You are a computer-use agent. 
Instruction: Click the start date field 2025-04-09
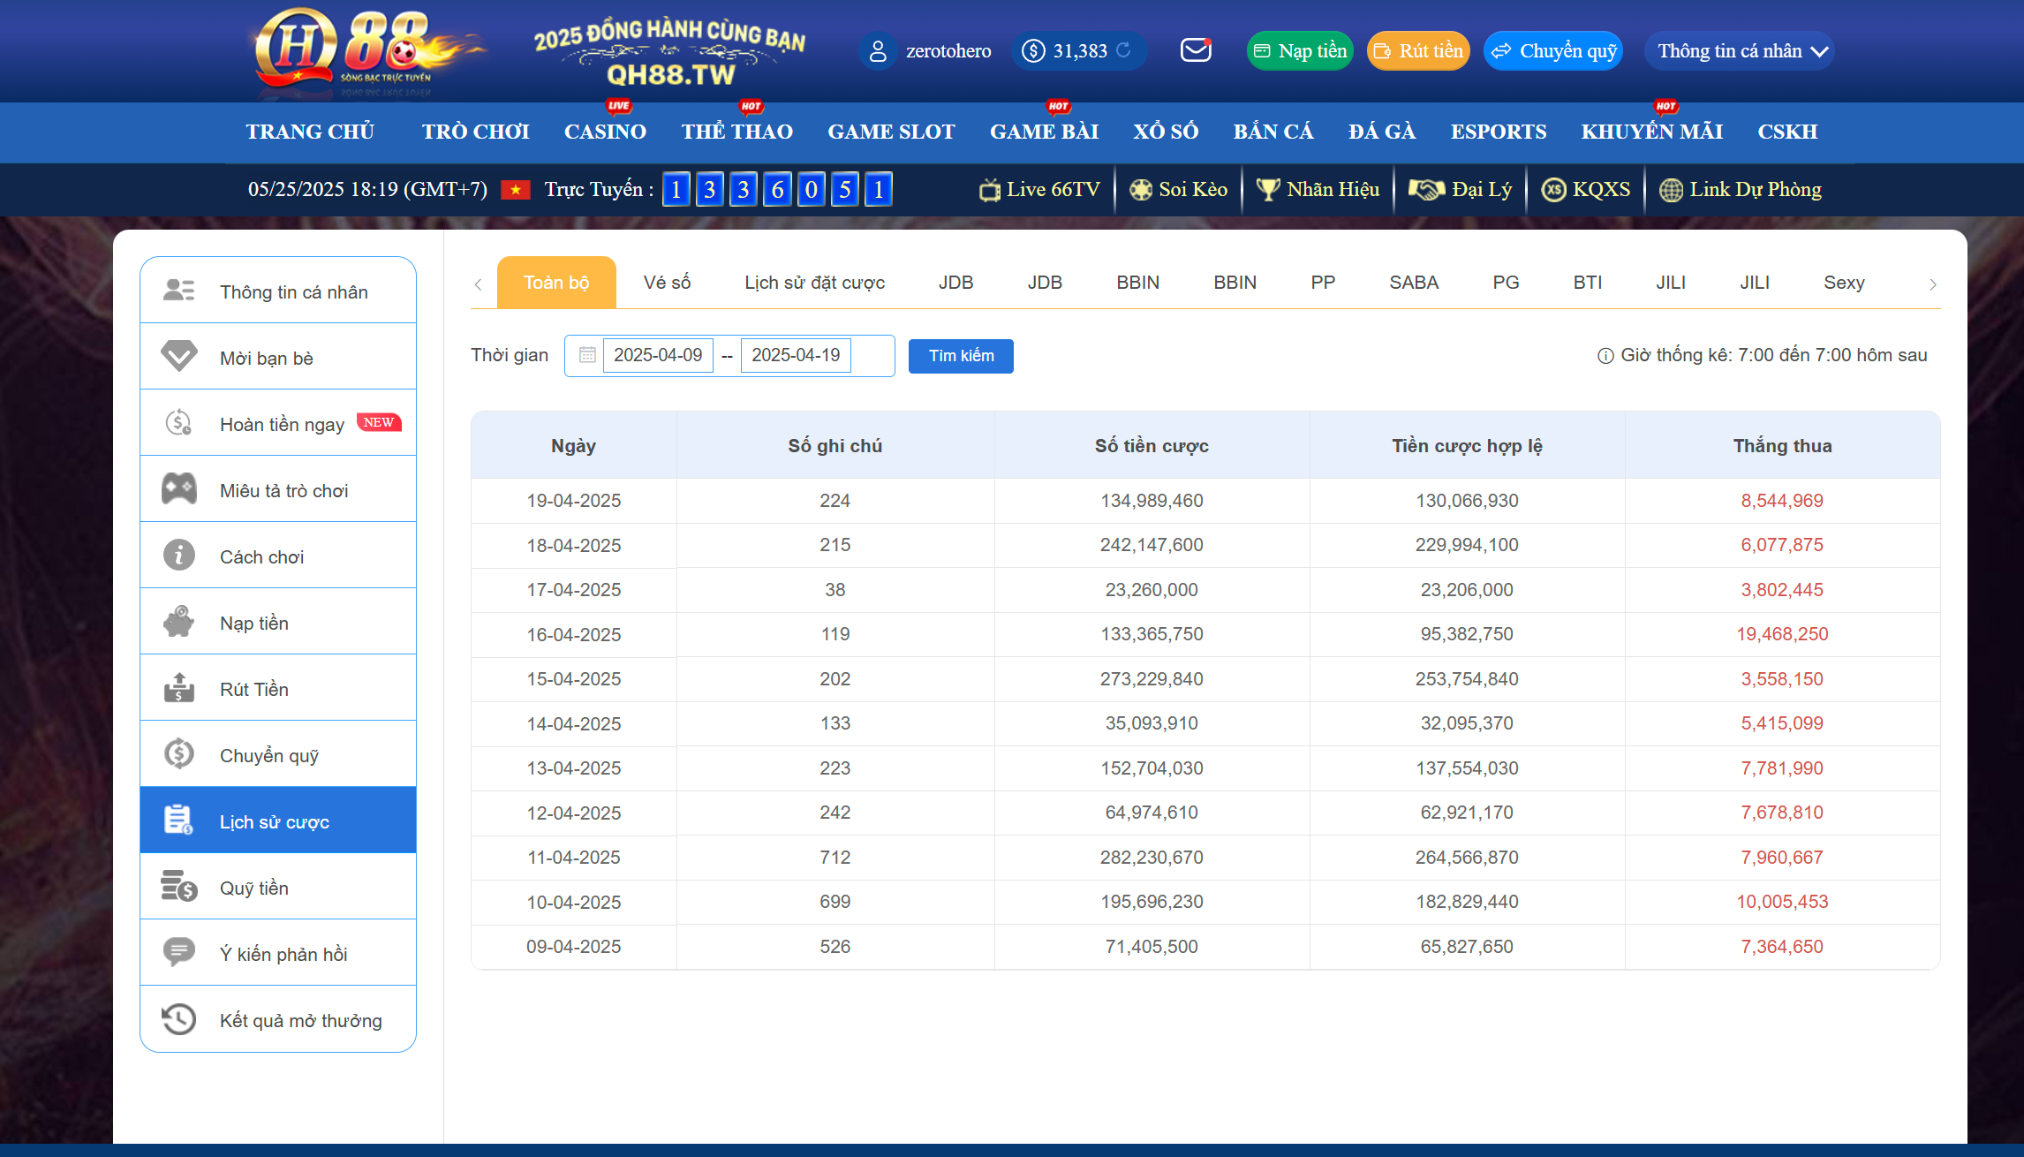click(658, 355)
